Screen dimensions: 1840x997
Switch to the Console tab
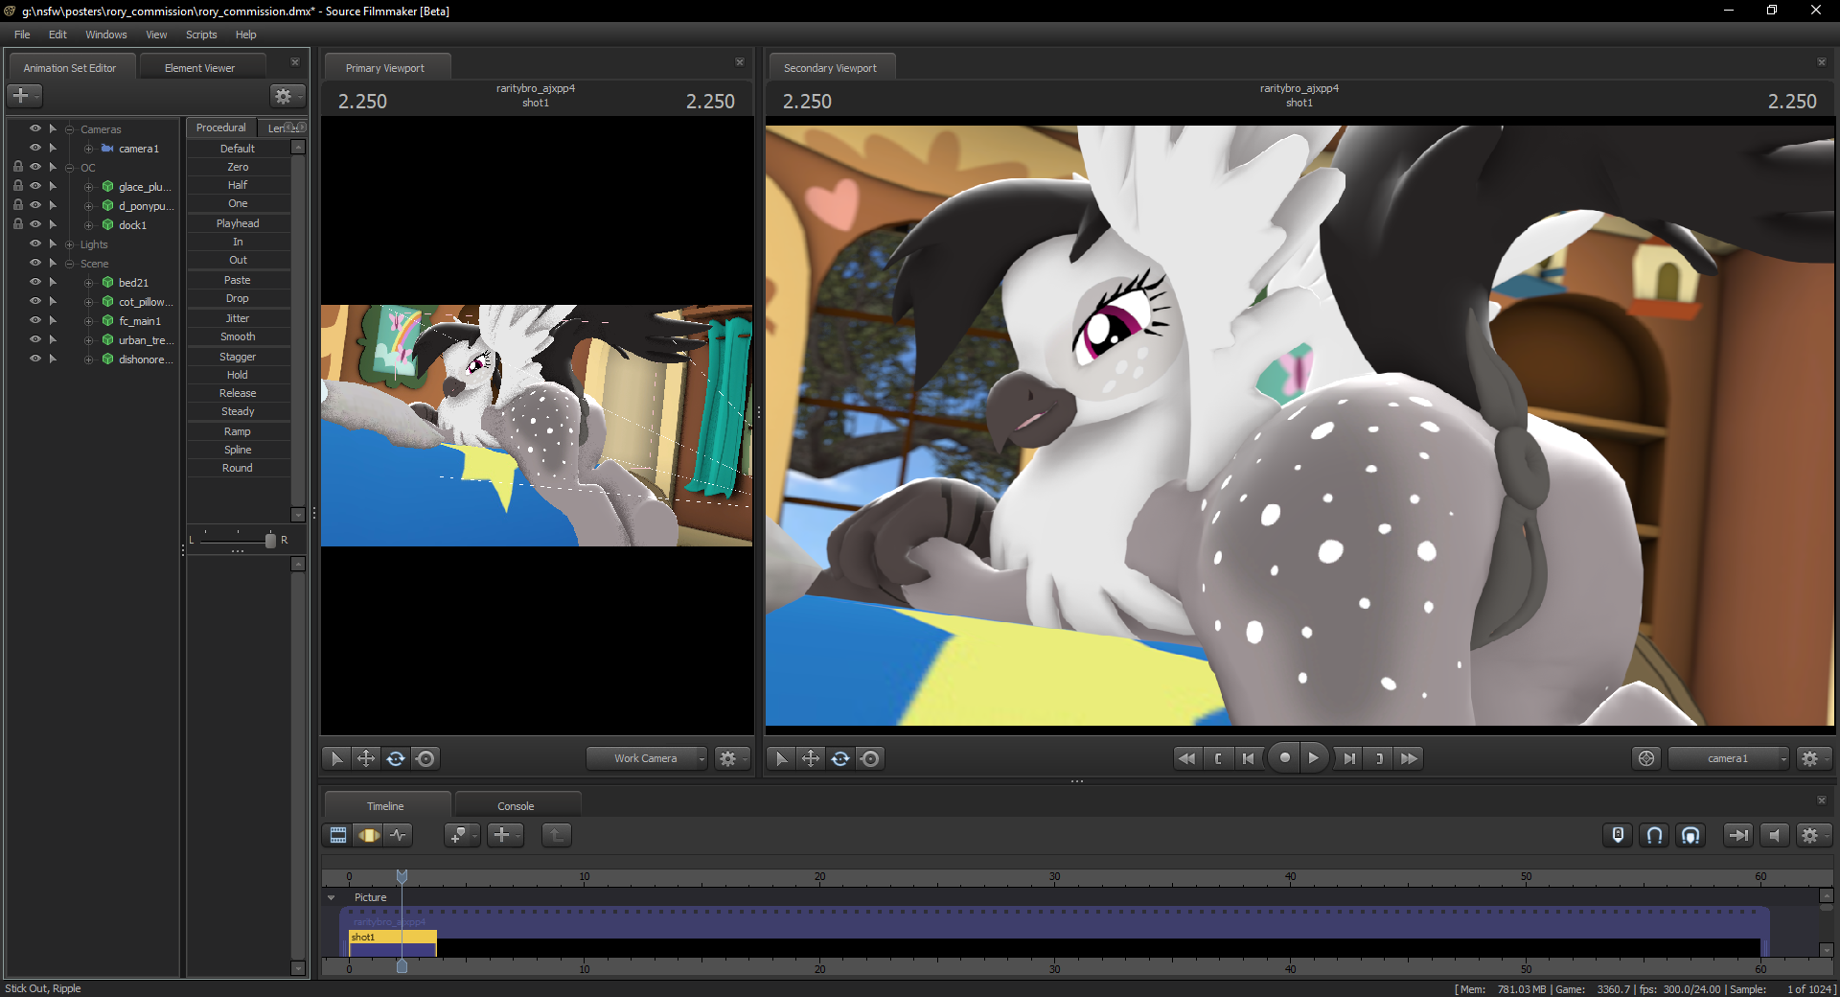click(516, 806)
